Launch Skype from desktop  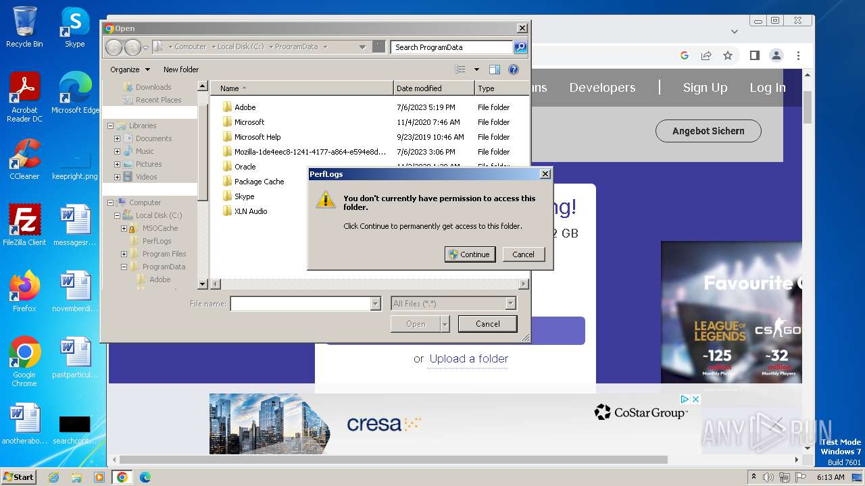(x=75, y=27)
